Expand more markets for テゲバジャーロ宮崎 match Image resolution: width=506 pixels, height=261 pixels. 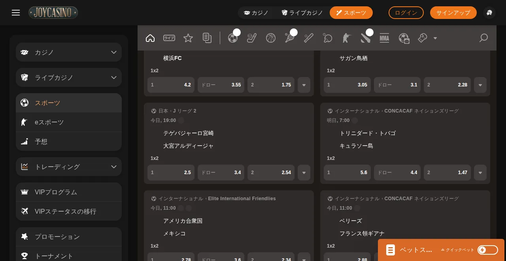[x=304, y=173]
